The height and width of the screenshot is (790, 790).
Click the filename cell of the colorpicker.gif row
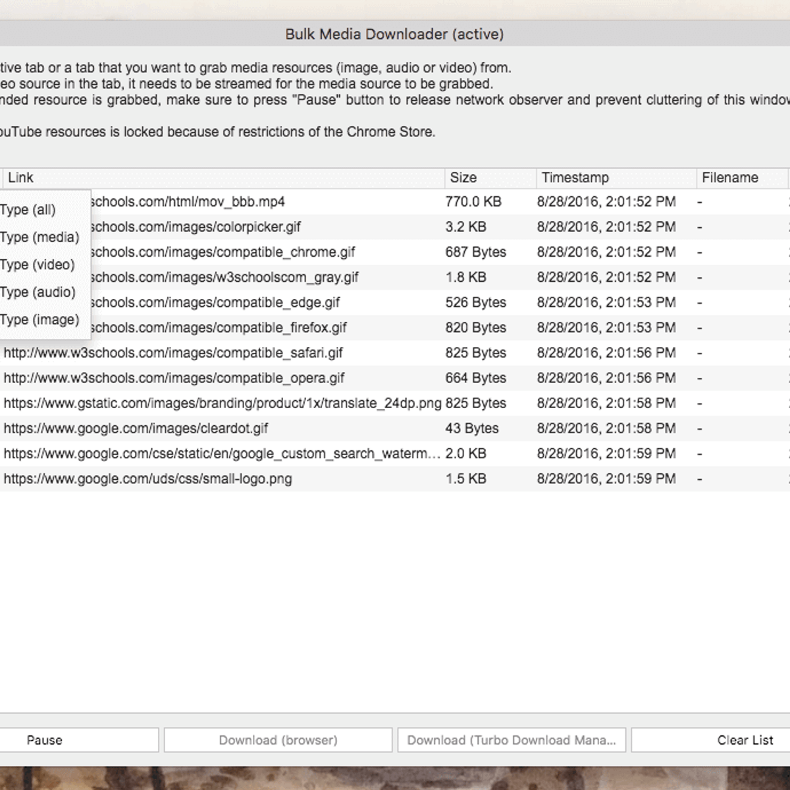[x=742, y=227]
